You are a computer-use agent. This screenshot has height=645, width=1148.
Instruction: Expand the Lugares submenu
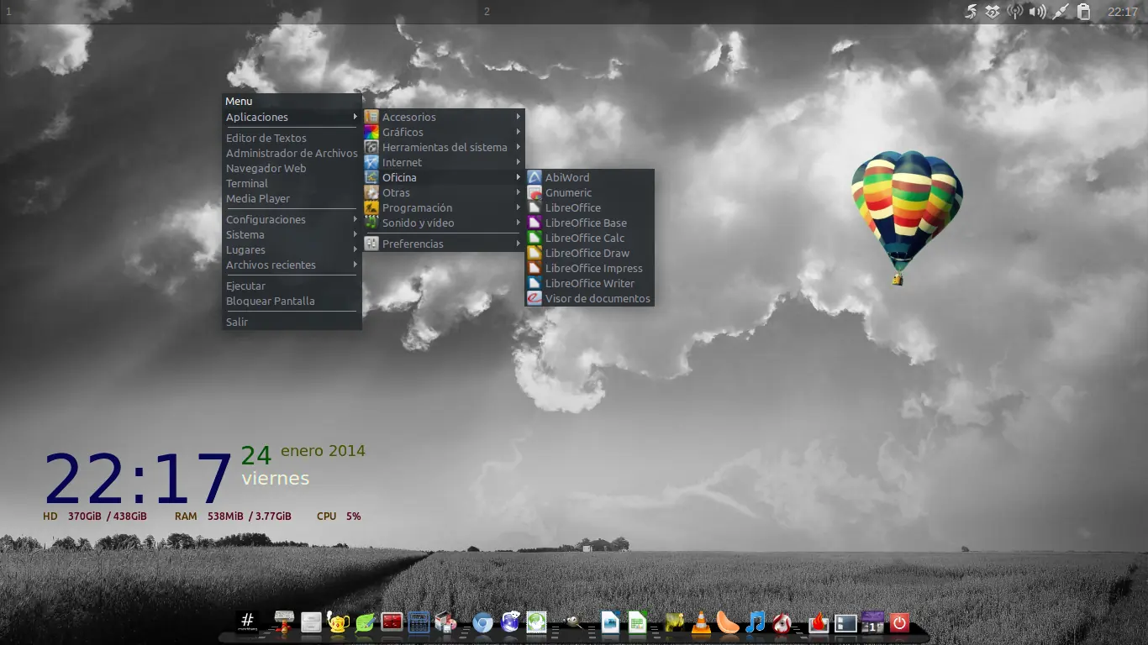click(292, 249)
